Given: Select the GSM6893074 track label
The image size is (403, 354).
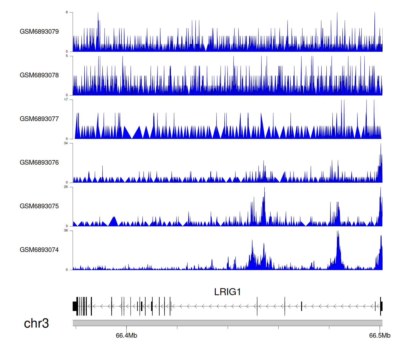Looking at the screenshot, I should (39, 250).
